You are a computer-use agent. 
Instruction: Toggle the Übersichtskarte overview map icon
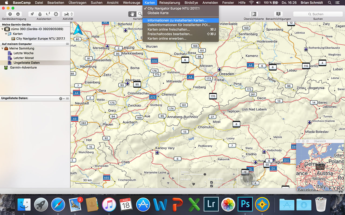point(253,14)
